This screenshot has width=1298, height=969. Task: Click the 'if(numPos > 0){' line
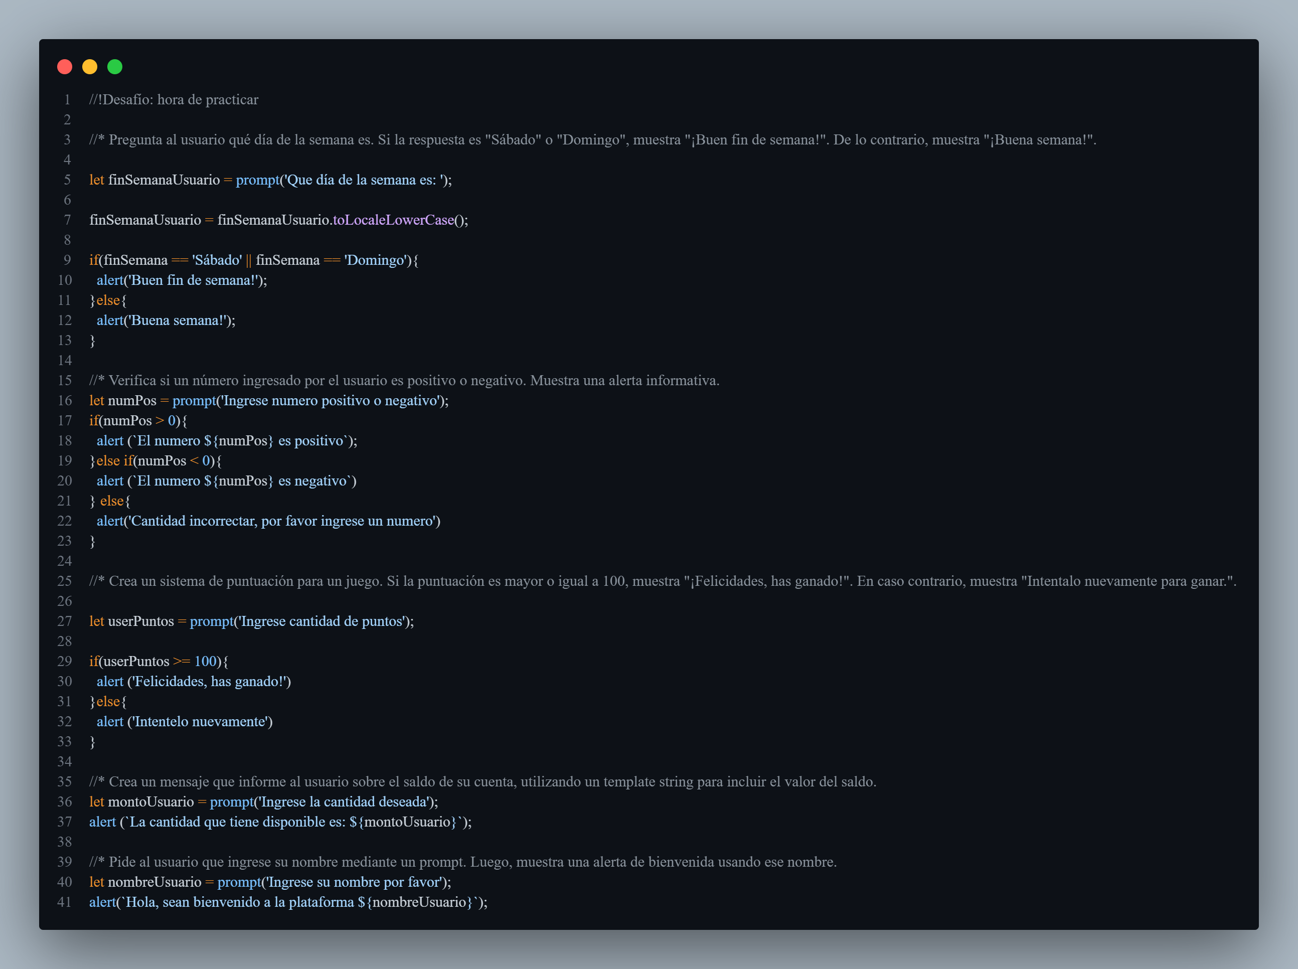[x=138, y=421]
